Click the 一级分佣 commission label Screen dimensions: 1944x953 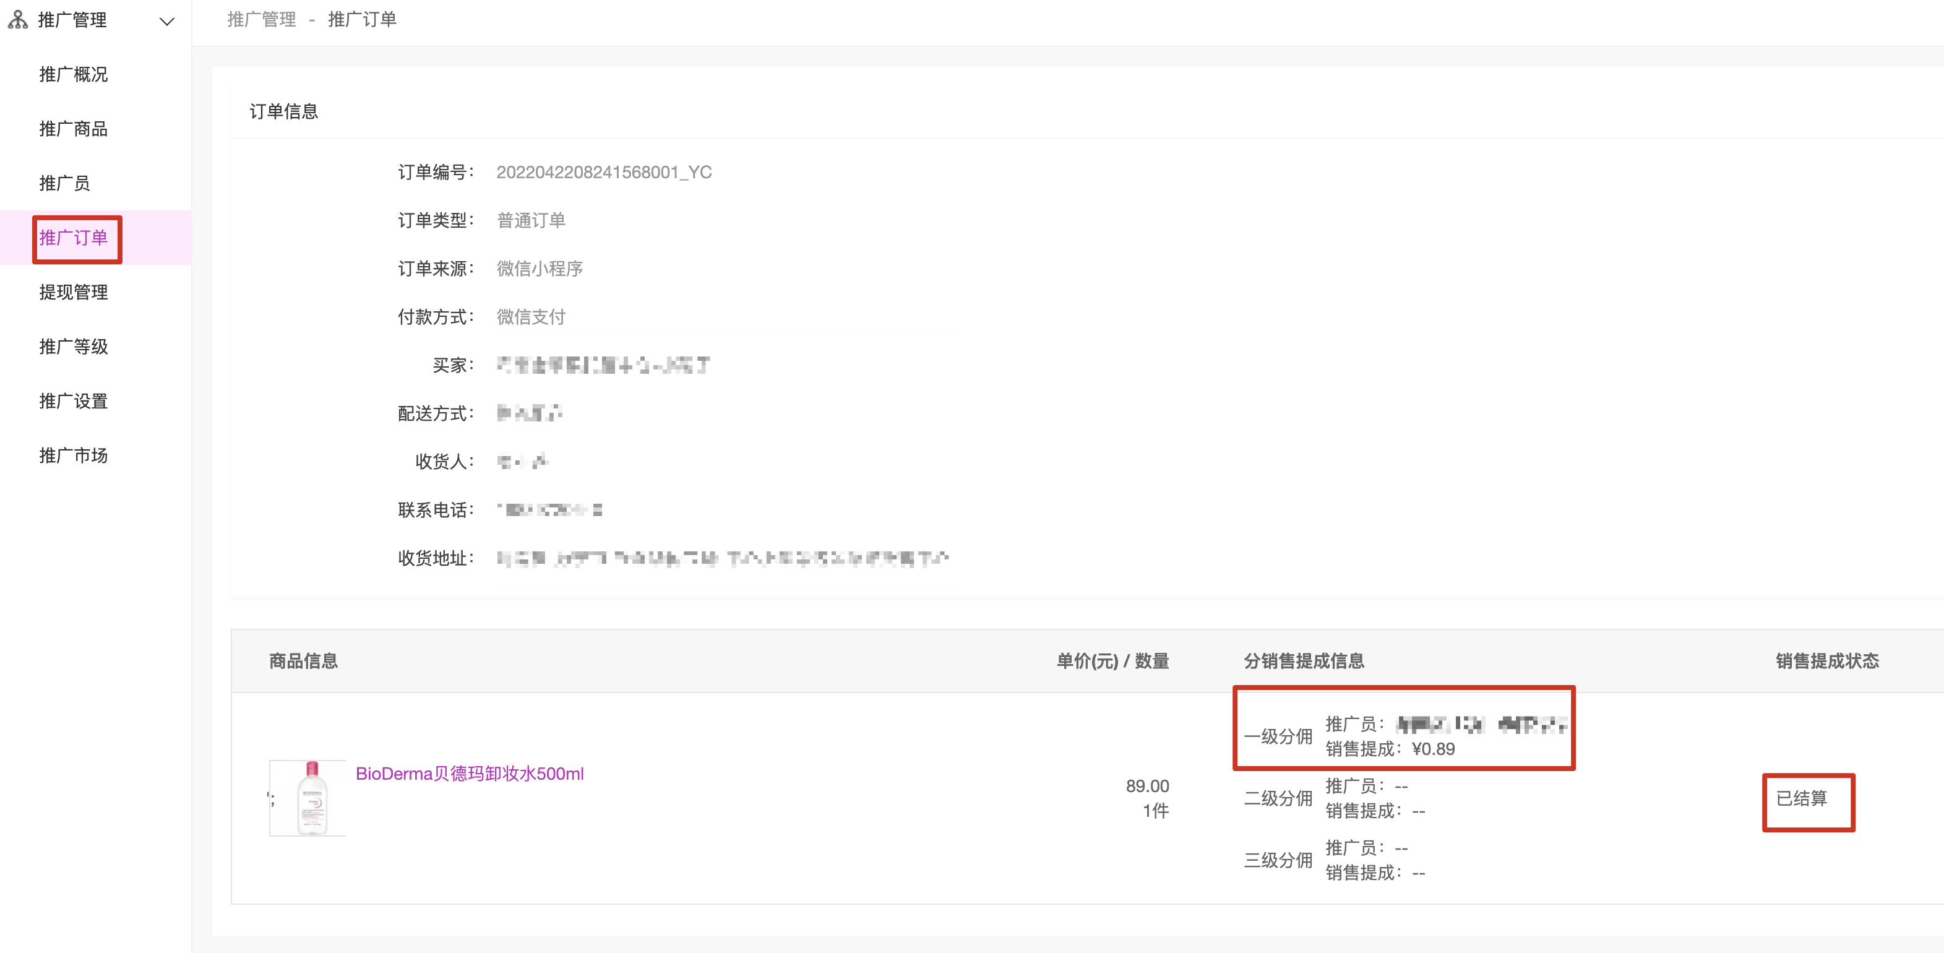(1278, 737)
